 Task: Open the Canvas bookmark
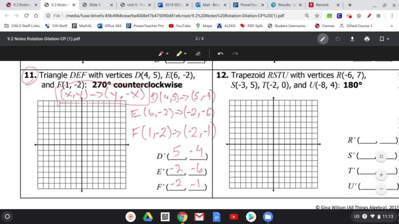tap(324, 26)
